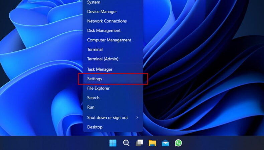Launch the Mail app from the taskbar

165,143
